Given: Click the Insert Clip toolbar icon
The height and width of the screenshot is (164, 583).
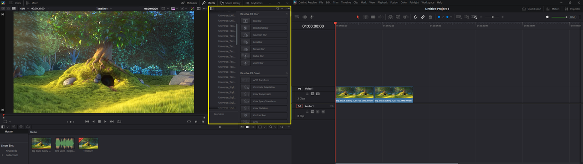Looking at the screenshot, I should (390, 17).
